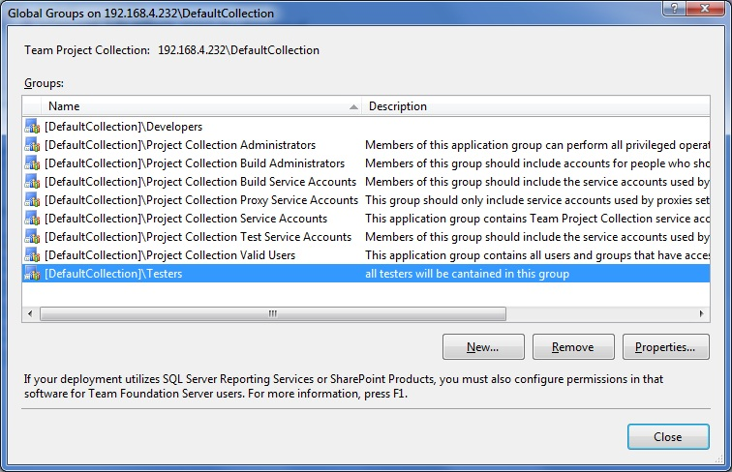Click the icon for Project Collection Build Administrators
The width and height of the screenshot is (732, 472).
(x=32, y=163)
